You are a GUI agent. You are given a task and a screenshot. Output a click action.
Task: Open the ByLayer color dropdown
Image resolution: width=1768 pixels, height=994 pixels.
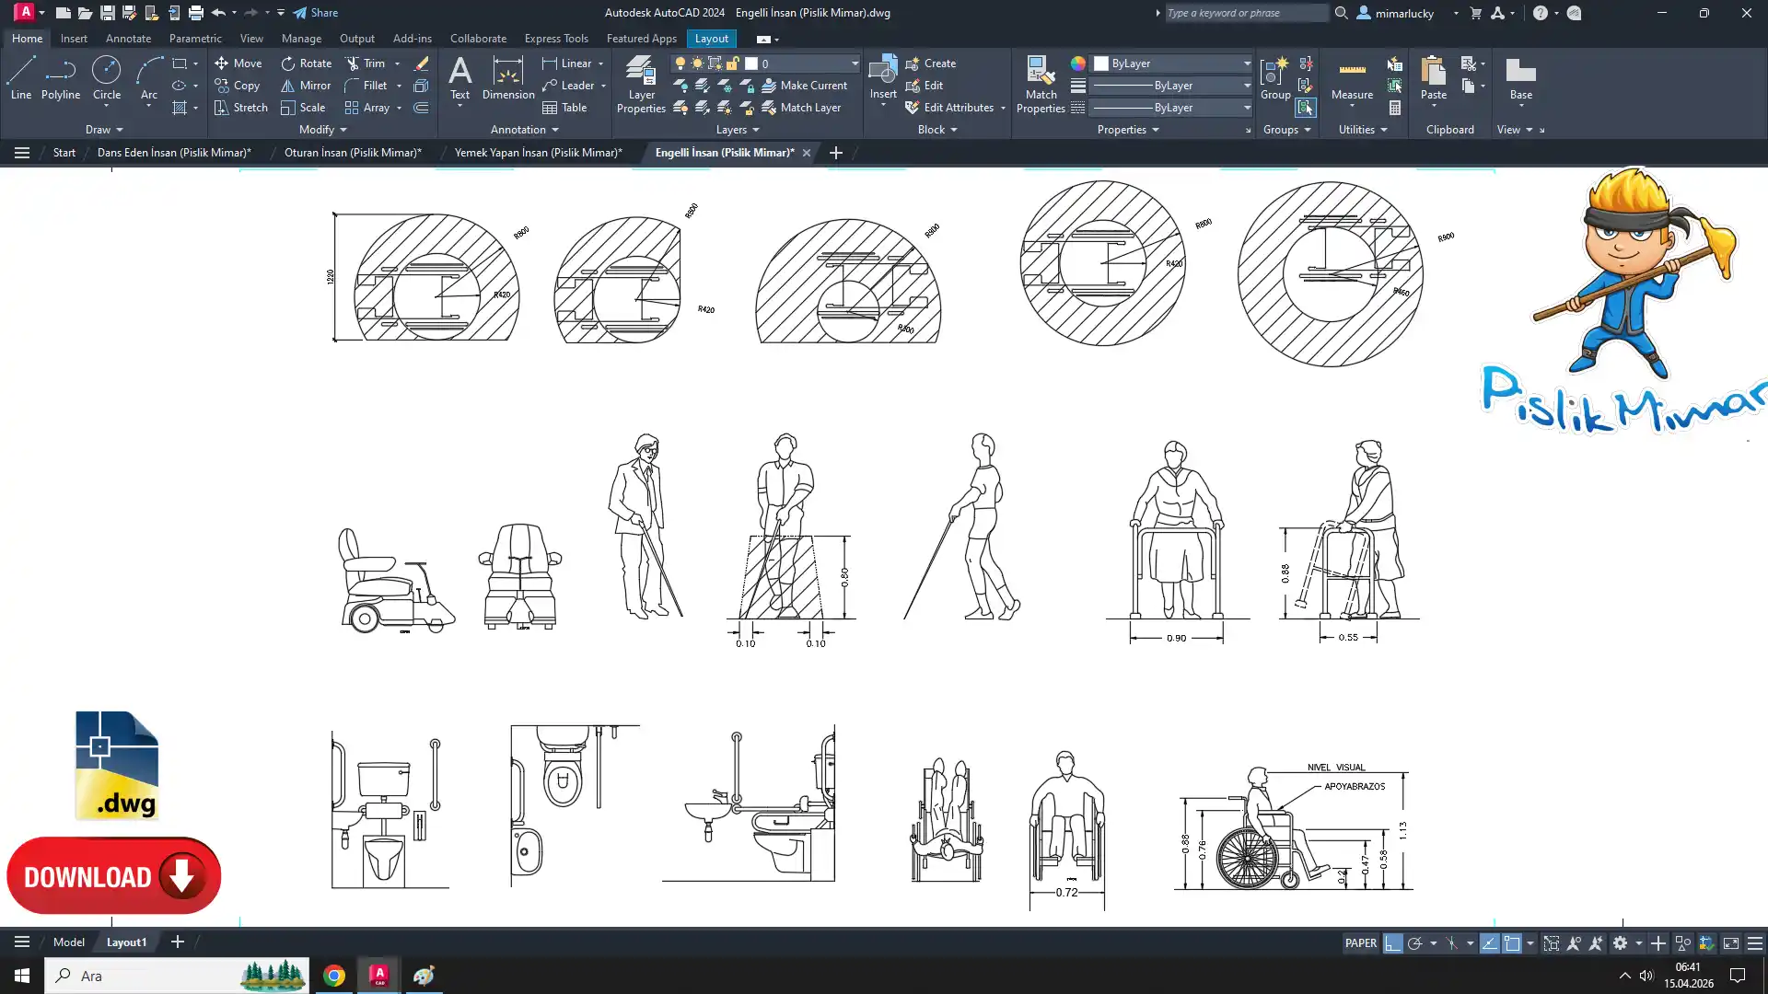click(x=1247, y=64)
